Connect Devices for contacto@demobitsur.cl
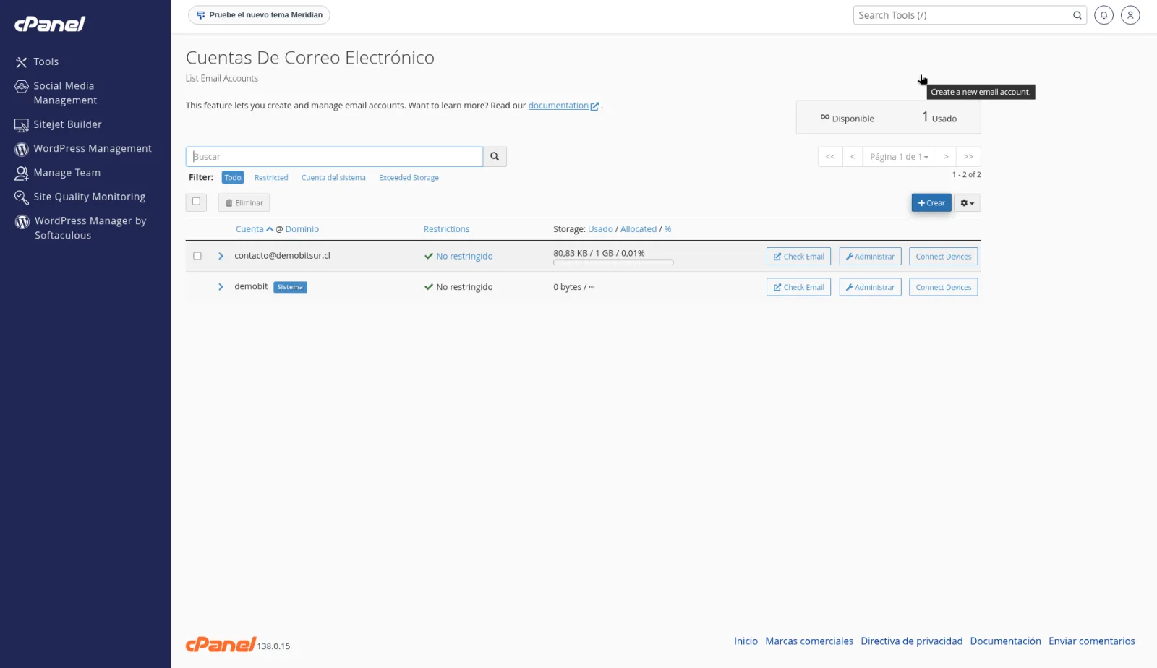Viewport: 1157px width, 668px height. pos(944,257)
